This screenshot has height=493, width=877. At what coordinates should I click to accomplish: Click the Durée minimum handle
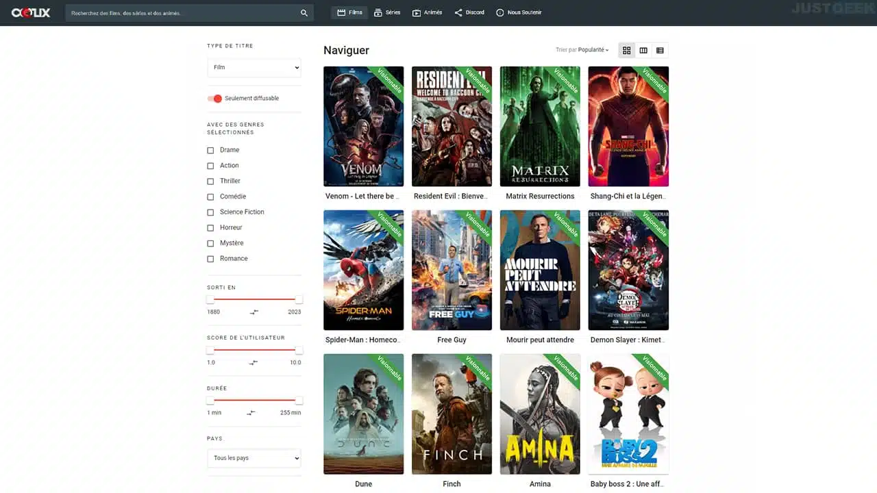210,401
